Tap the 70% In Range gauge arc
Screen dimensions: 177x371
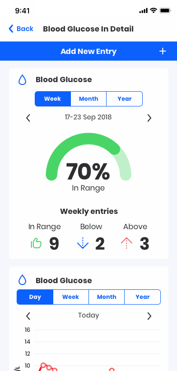pos(88,157)
